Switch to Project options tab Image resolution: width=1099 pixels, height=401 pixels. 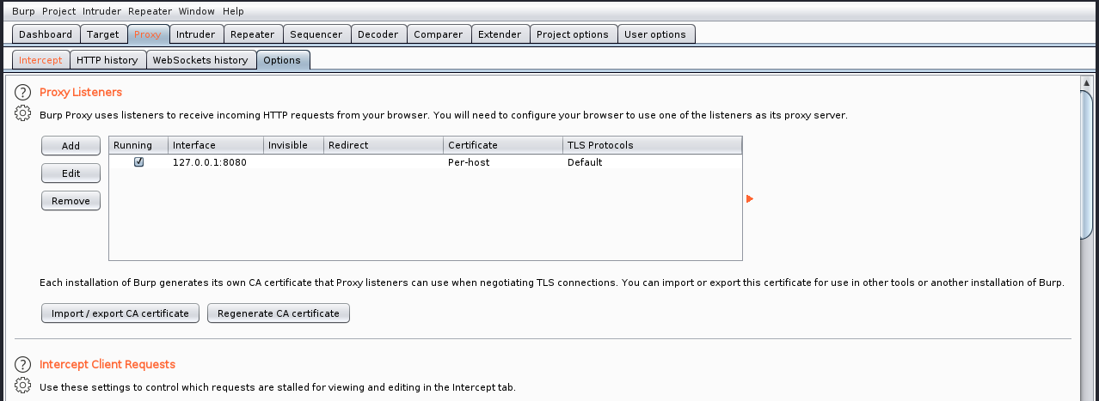pyautogui.click(x=572, y=34)
